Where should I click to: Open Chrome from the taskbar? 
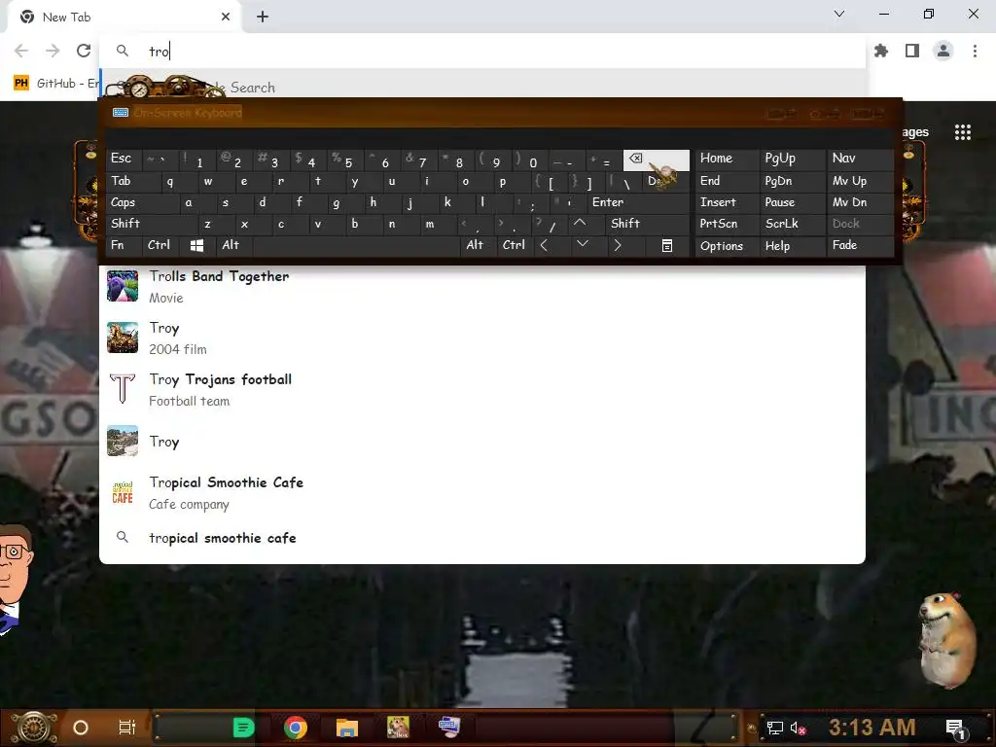point(296,728)
